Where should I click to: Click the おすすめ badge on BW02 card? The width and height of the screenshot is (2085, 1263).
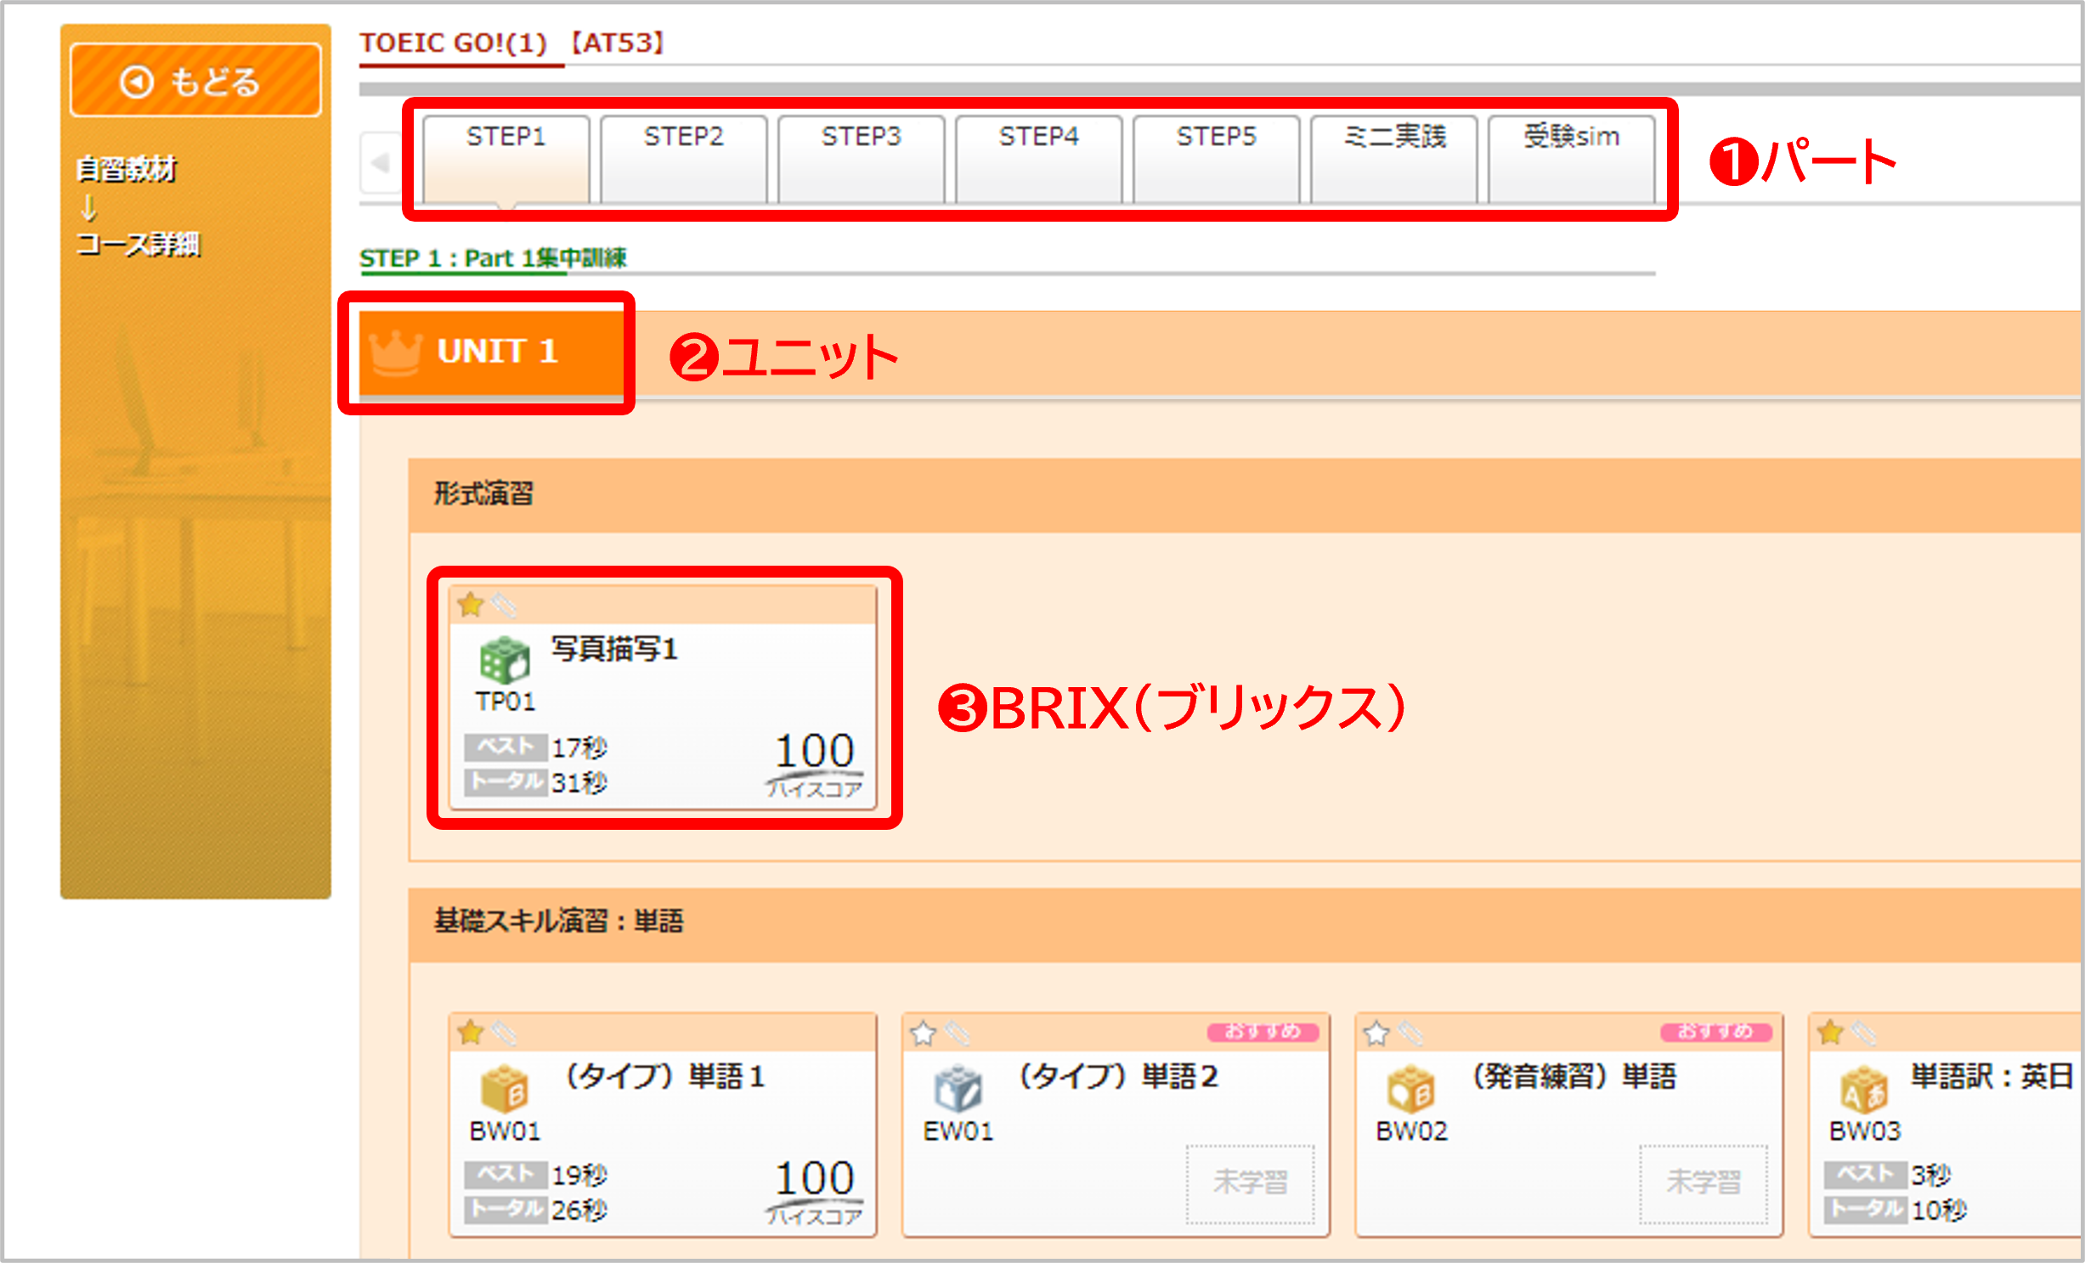point(1716,1031)
